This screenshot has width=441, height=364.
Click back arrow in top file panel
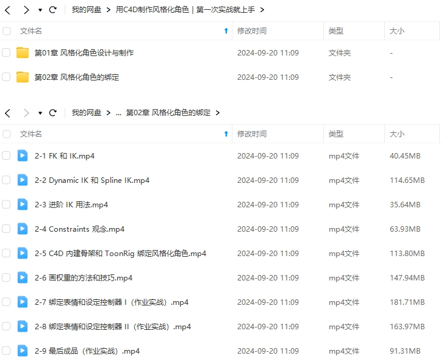7,10
